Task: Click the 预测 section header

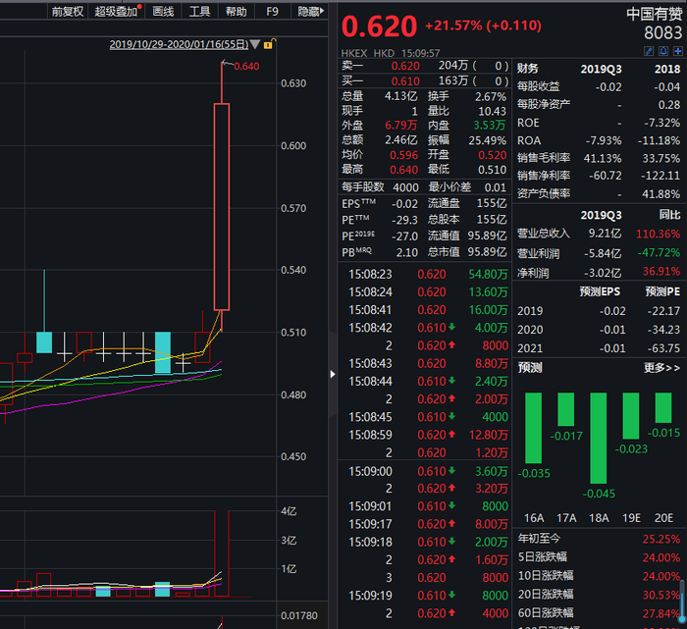Action: [x=530, y=368]
